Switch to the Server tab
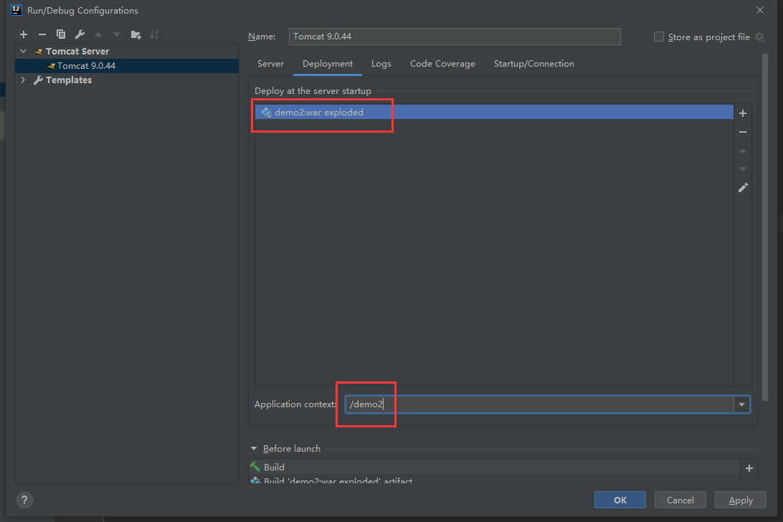This screenshot has width=783, height=522. point(270,64)
